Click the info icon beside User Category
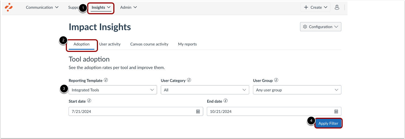Screen dimensions: 405x139 point(189,80)
